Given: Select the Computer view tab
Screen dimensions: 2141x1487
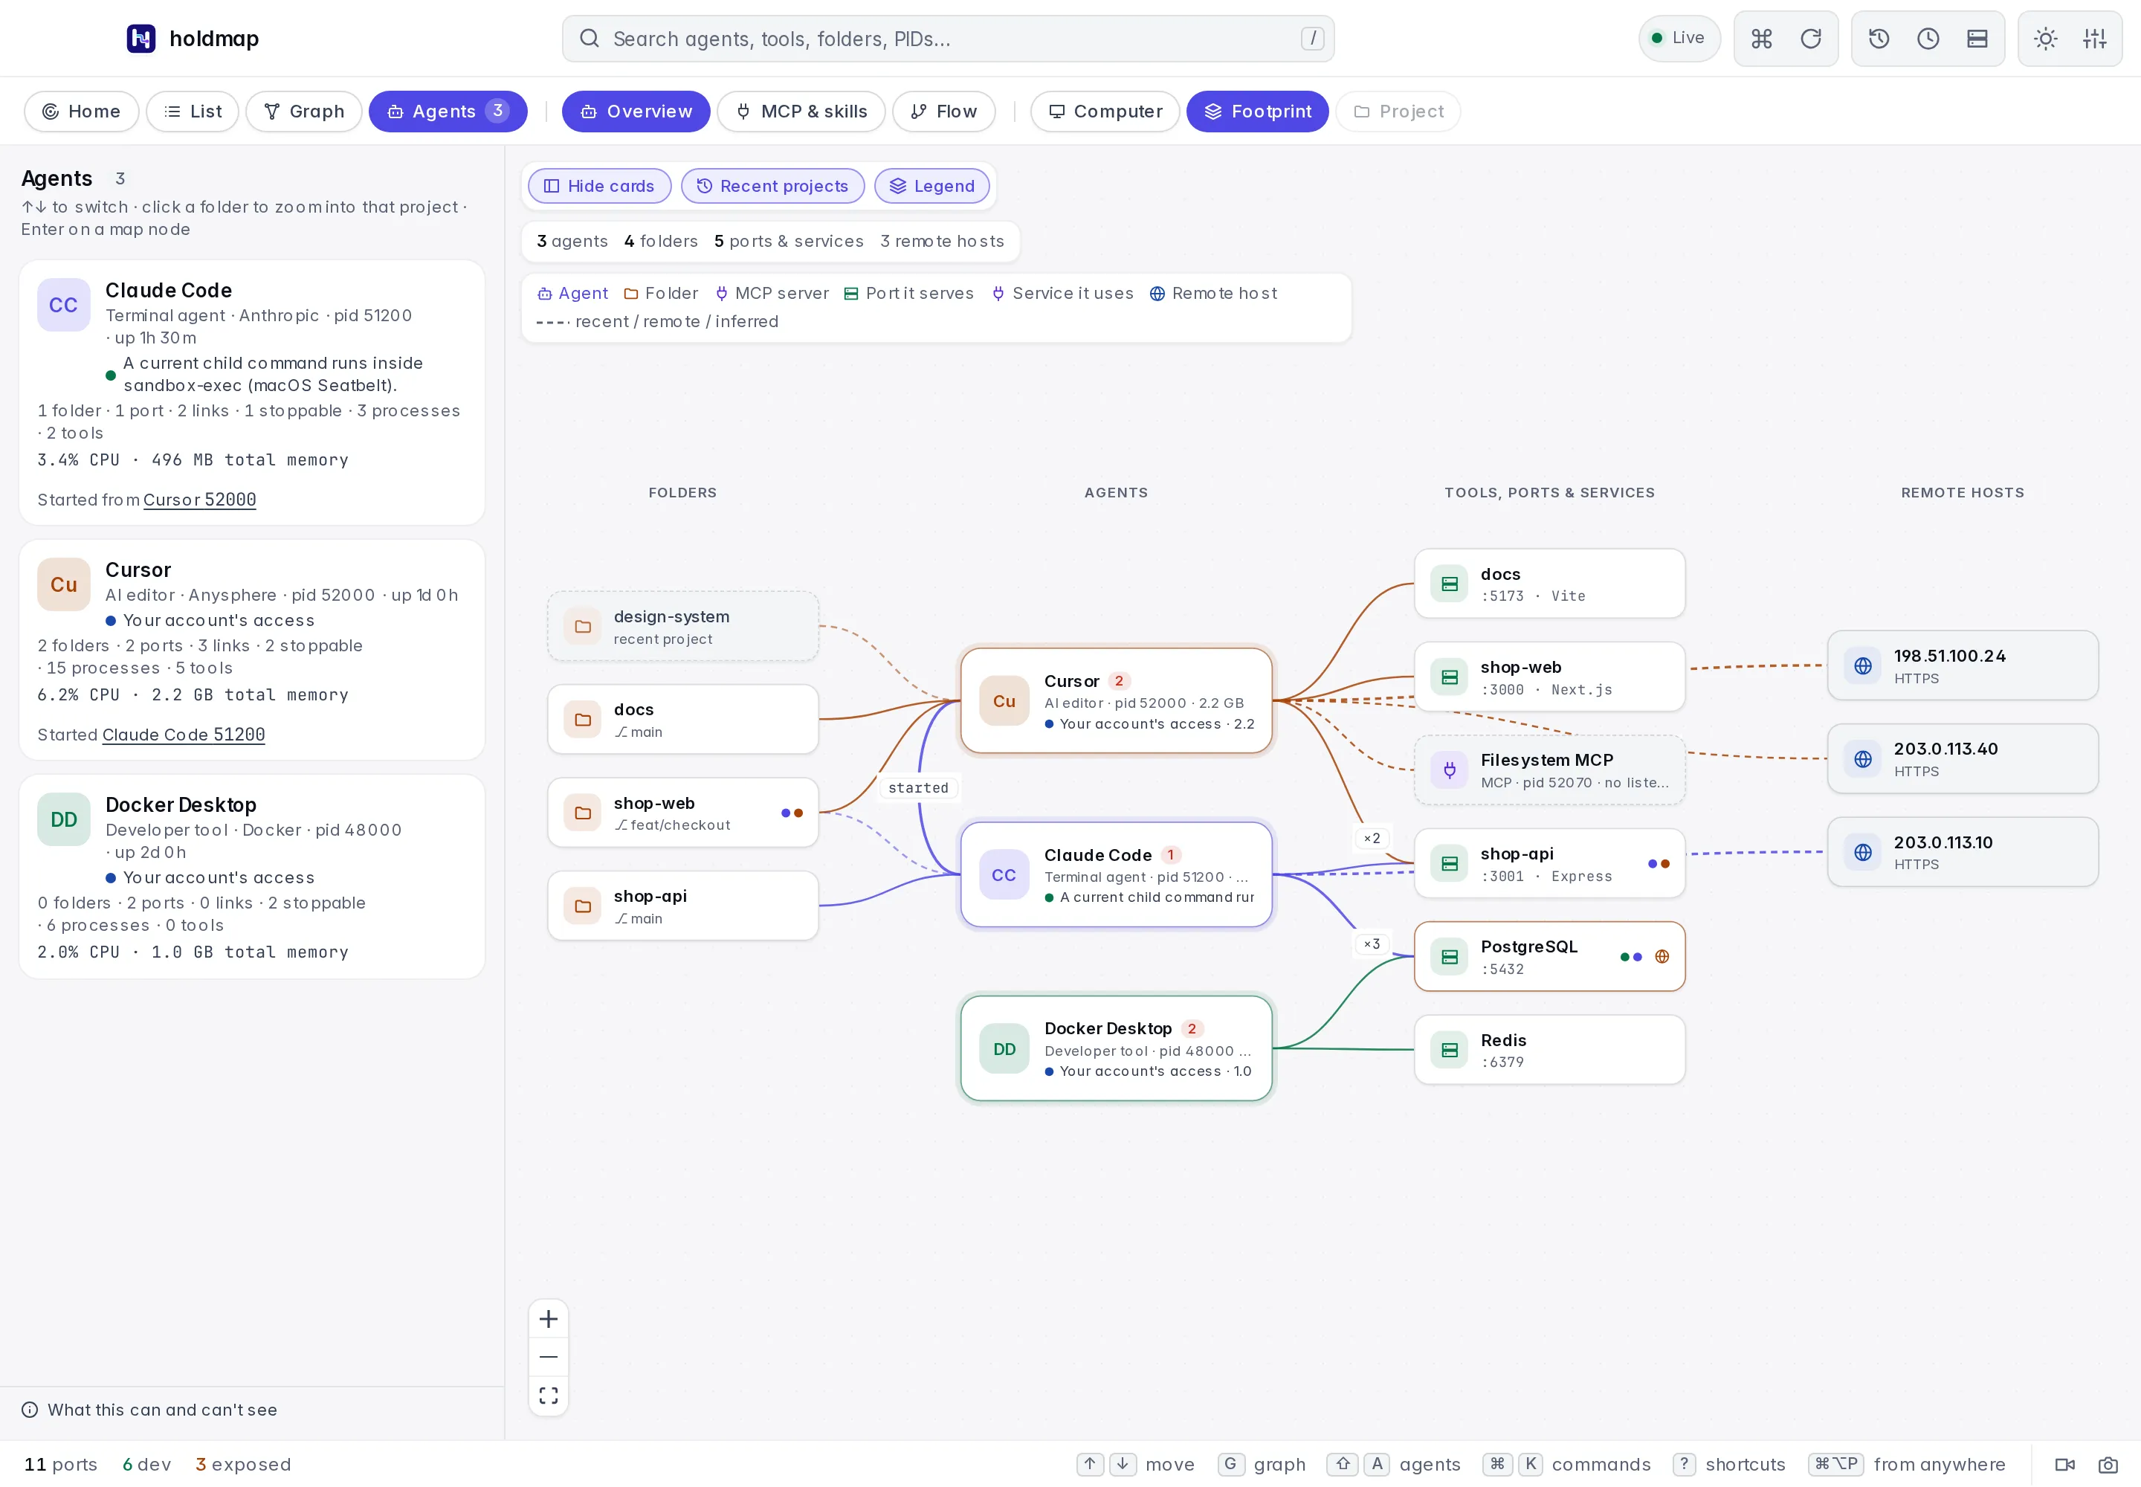Looking at the screenshot, I should click(1105, 111).
